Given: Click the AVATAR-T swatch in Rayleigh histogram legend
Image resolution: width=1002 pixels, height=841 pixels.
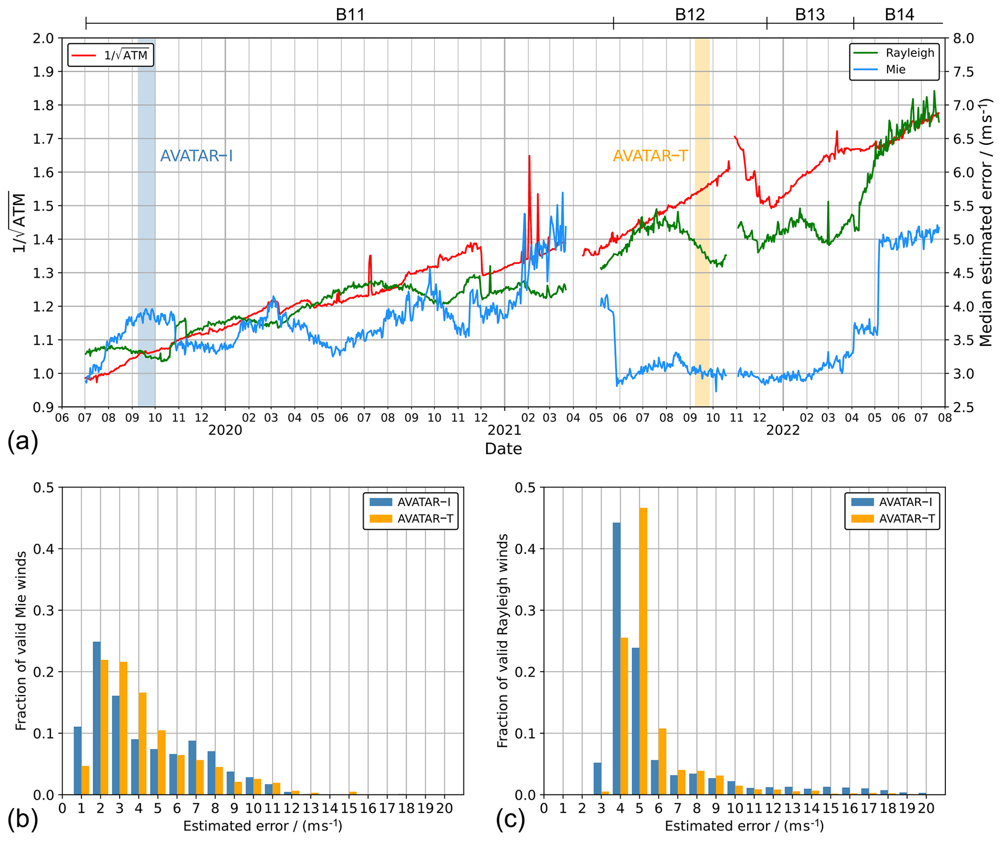Looking at the screenshot, I should [x=862, y=518].
